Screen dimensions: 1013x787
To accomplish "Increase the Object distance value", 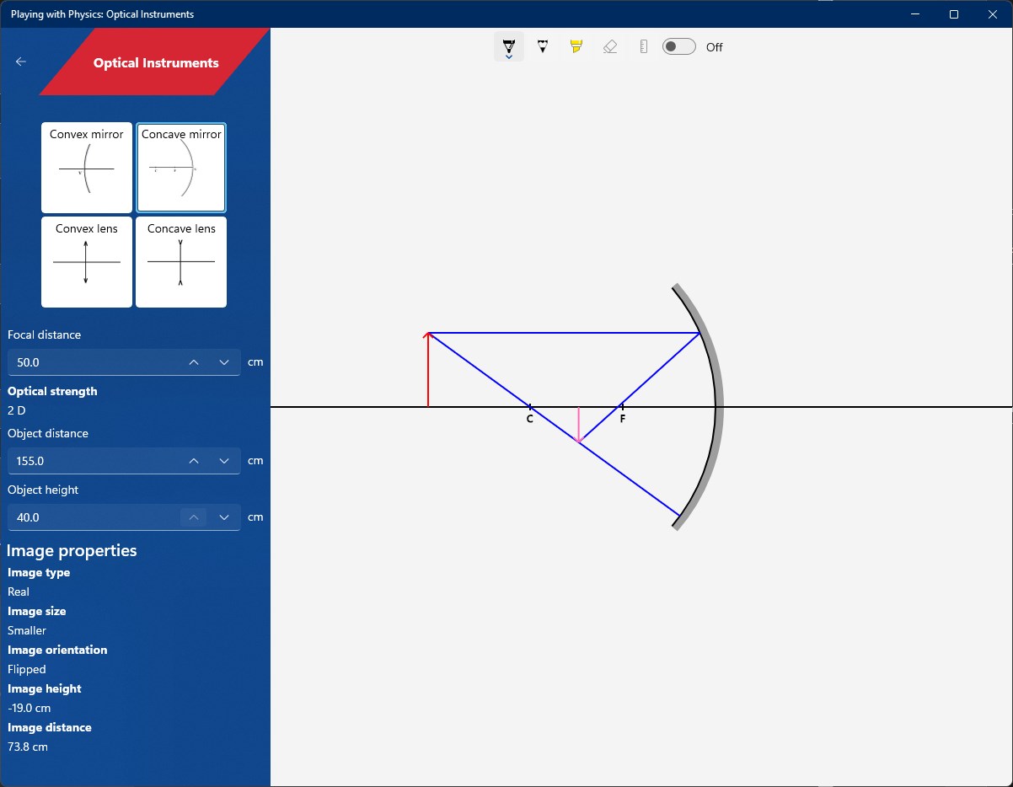I will tap(194, 461).
